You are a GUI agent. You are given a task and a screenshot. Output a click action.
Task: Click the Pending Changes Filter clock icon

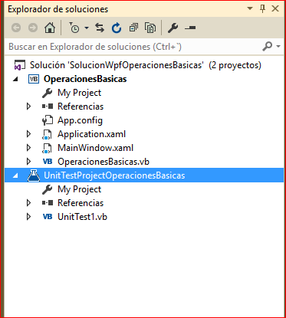click(x=74, y=28)
